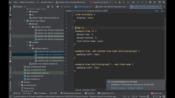Click the 5:2 cursor position indicator

pyautogui.click(x=125, y=96)
